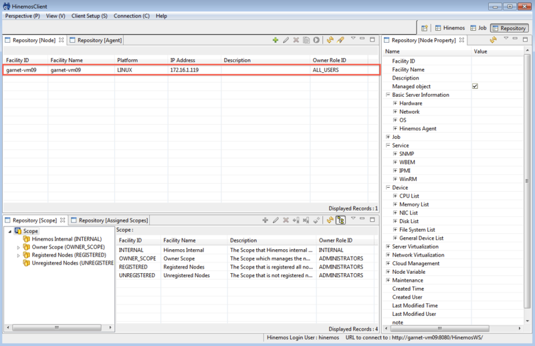Sort nodes by Facility ID column header
The image size is (535, 346).
click(25, 60)
